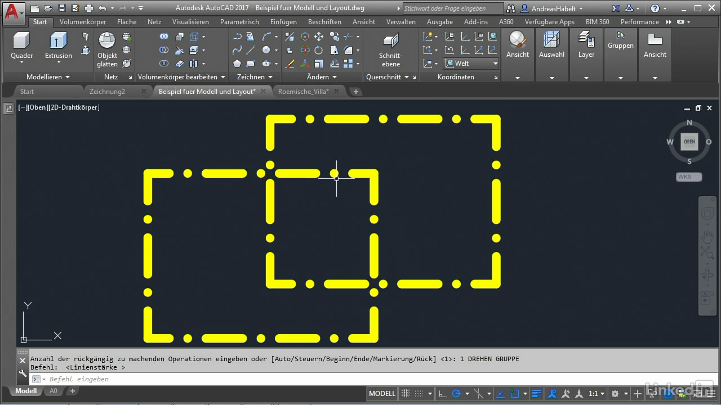
Task: Select the Move tool in Ändern
Action: point(319,37)
